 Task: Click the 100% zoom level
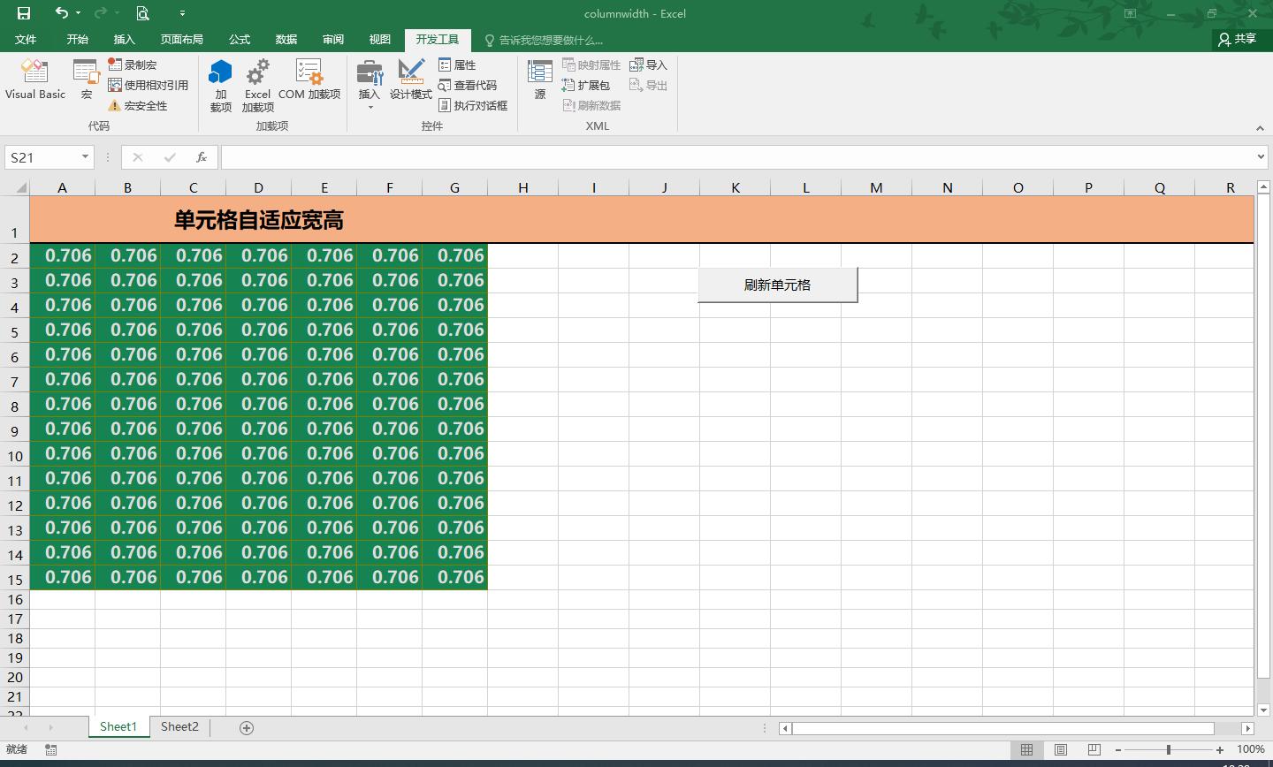[x=1251, y=749]
